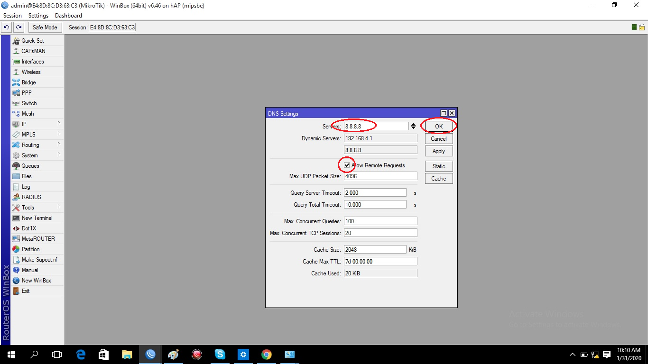Open Windows Start menu
The image size is (648, 364).
(x=11, y=355)
